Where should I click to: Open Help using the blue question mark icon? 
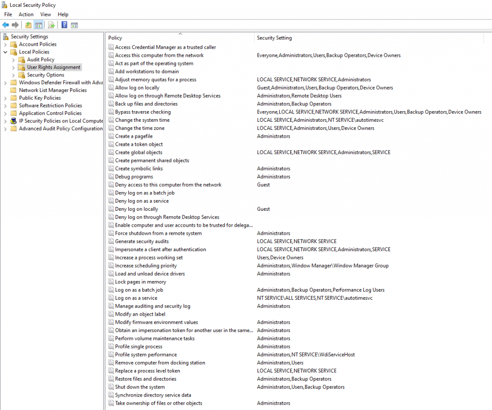65,25
